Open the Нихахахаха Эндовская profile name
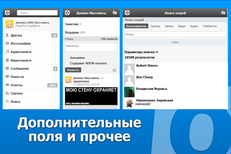Screen dimensions: 231x154 [x=155, y=101]
